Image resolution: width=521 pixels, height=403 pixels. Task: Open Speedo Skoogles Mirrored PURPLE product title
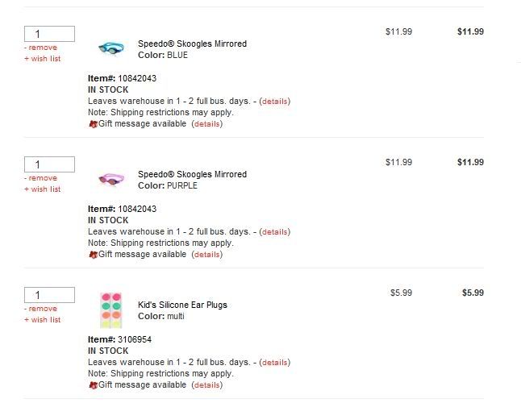192,174
